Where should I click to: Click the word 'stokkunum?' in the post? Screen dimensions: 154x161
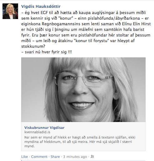coord(33,46)
